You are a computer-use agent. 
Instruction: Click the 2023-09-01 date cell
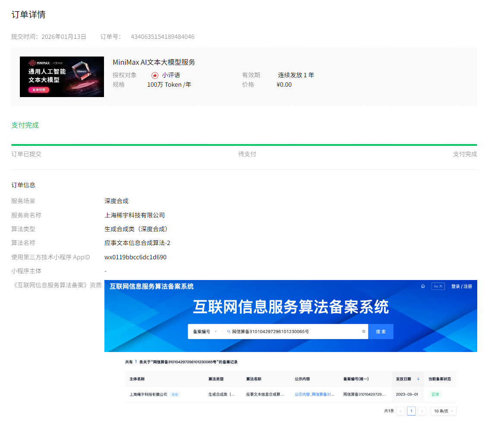click(x=407, y=394)
